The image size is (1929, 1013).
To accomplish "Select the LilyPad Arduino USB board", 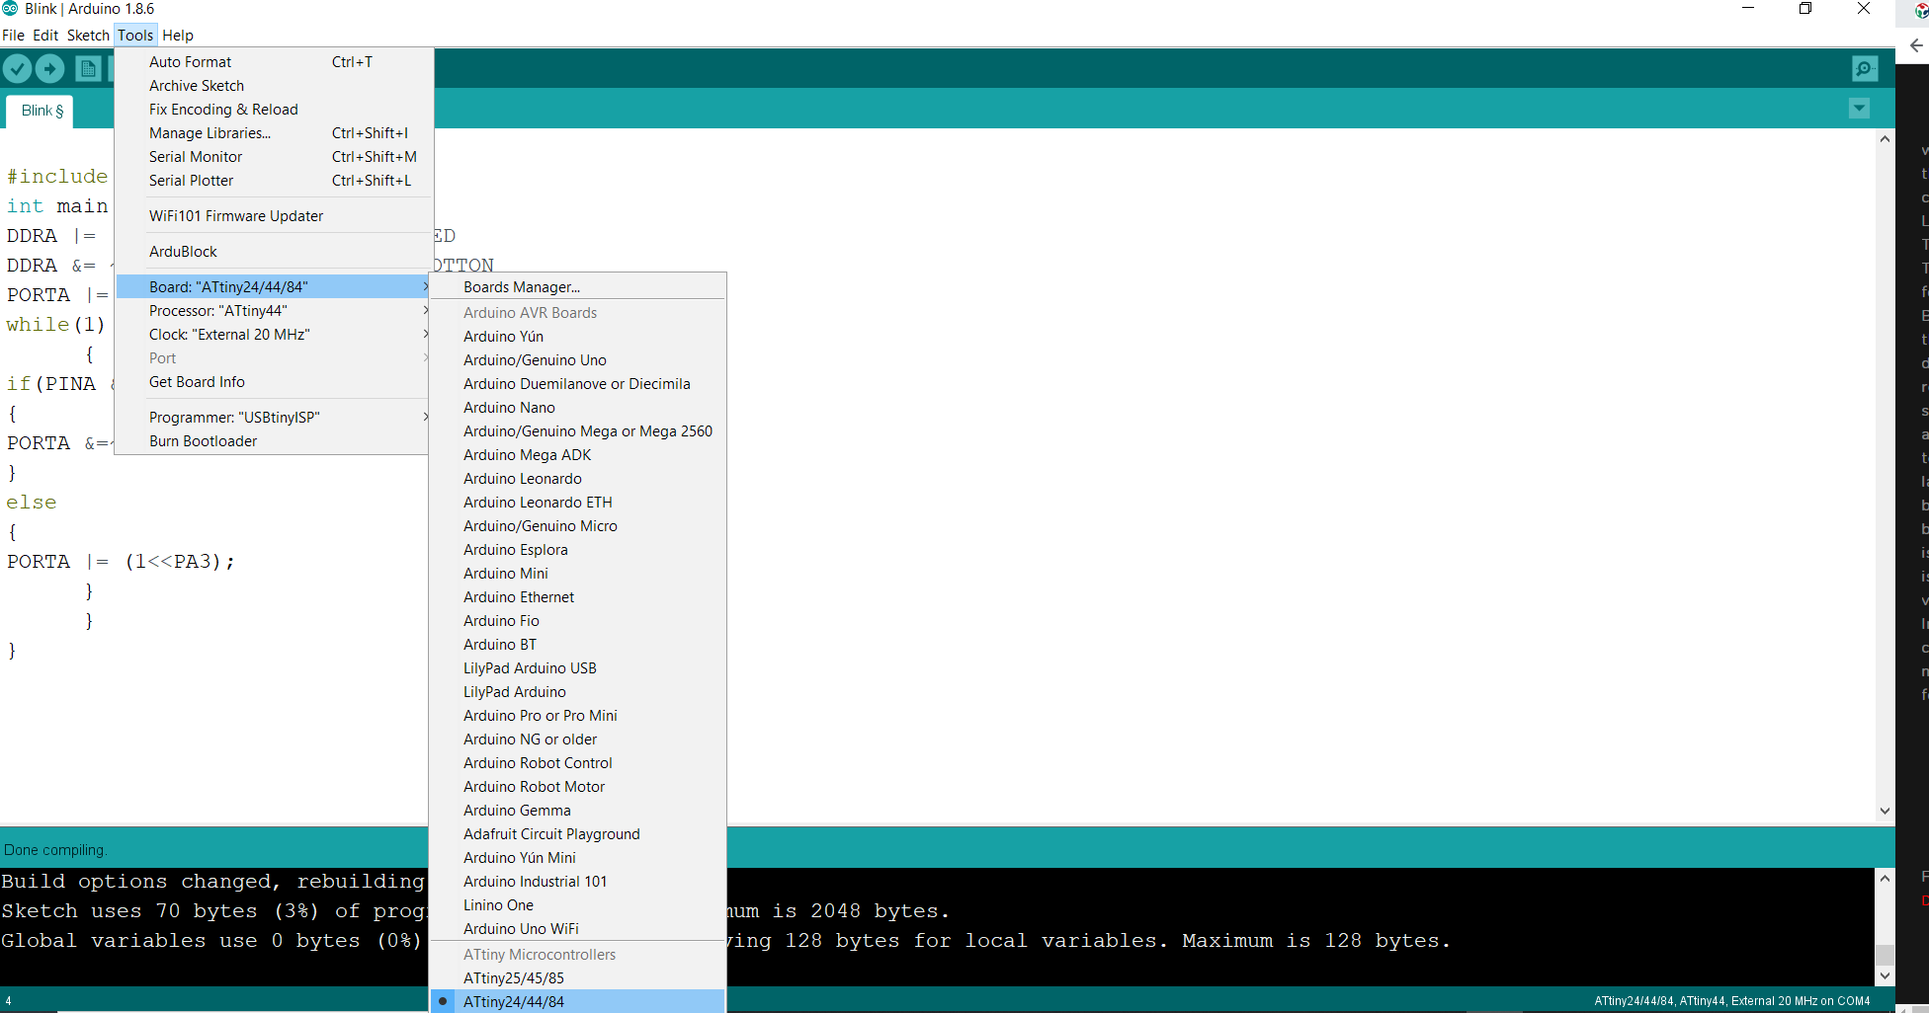I will tap(577, 667).
